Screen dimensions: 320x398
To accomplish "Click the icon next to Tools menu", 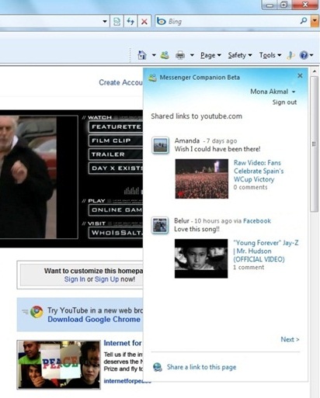I will tap(290, 55).
